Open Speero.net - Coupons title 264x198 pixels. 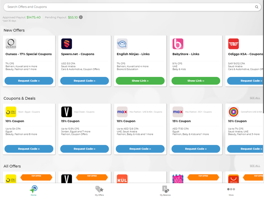(x=78, y=54)
